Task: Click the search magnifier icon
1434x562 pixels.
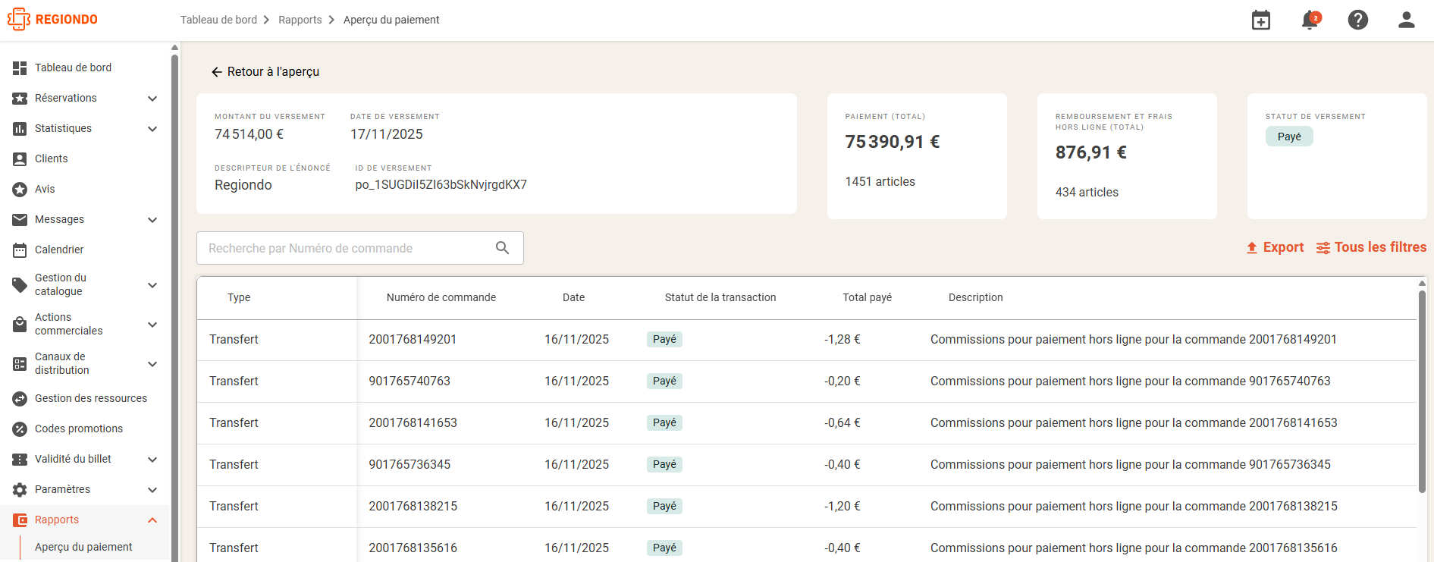Action: click(x=502, y=248)
